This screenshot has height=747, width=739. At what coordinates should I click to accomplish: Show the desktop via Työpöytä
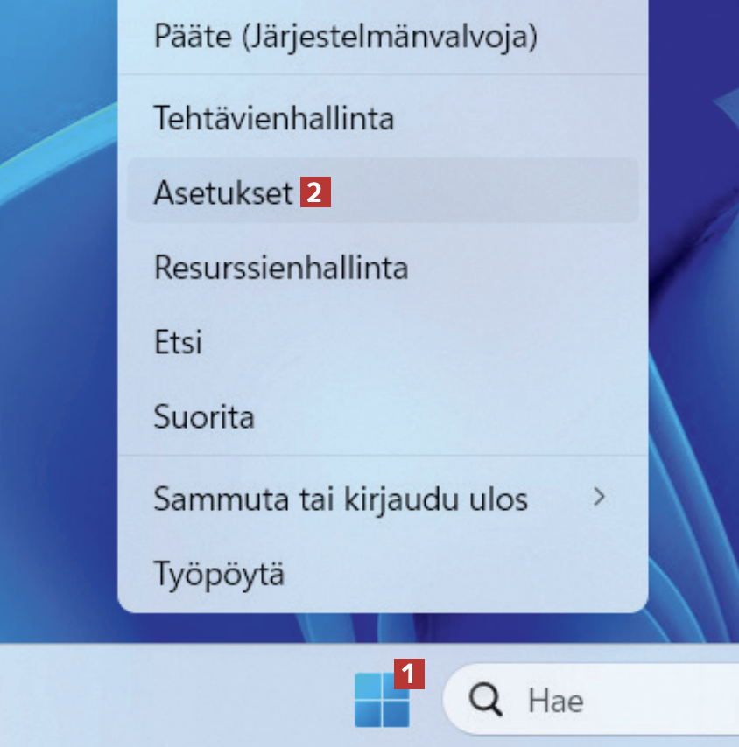point(219,574)
